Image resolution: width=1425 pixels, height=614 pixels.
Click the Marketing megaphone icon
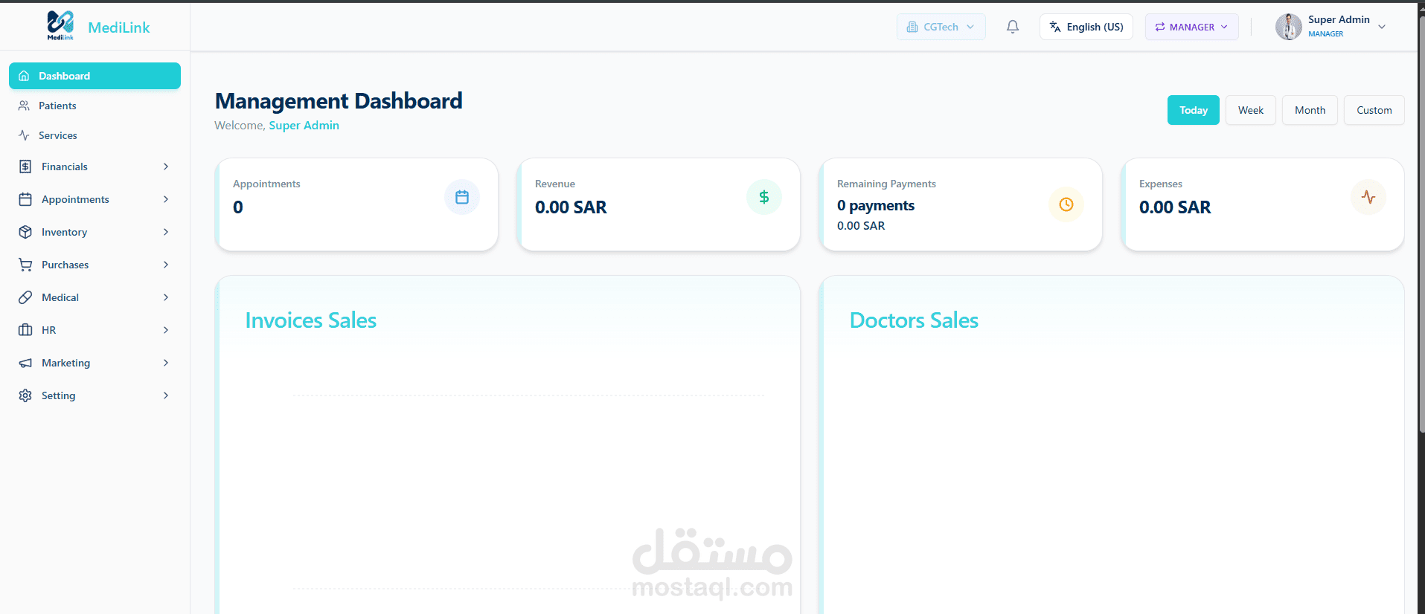click(25, 363)
